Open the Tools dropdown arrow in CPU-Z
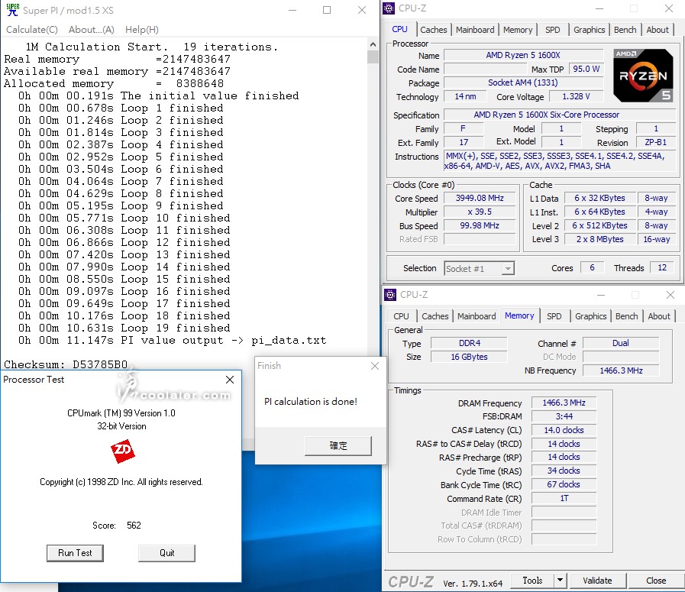Image resolution: width=685 pixels, height=592 pixels. tap(560, 581)
